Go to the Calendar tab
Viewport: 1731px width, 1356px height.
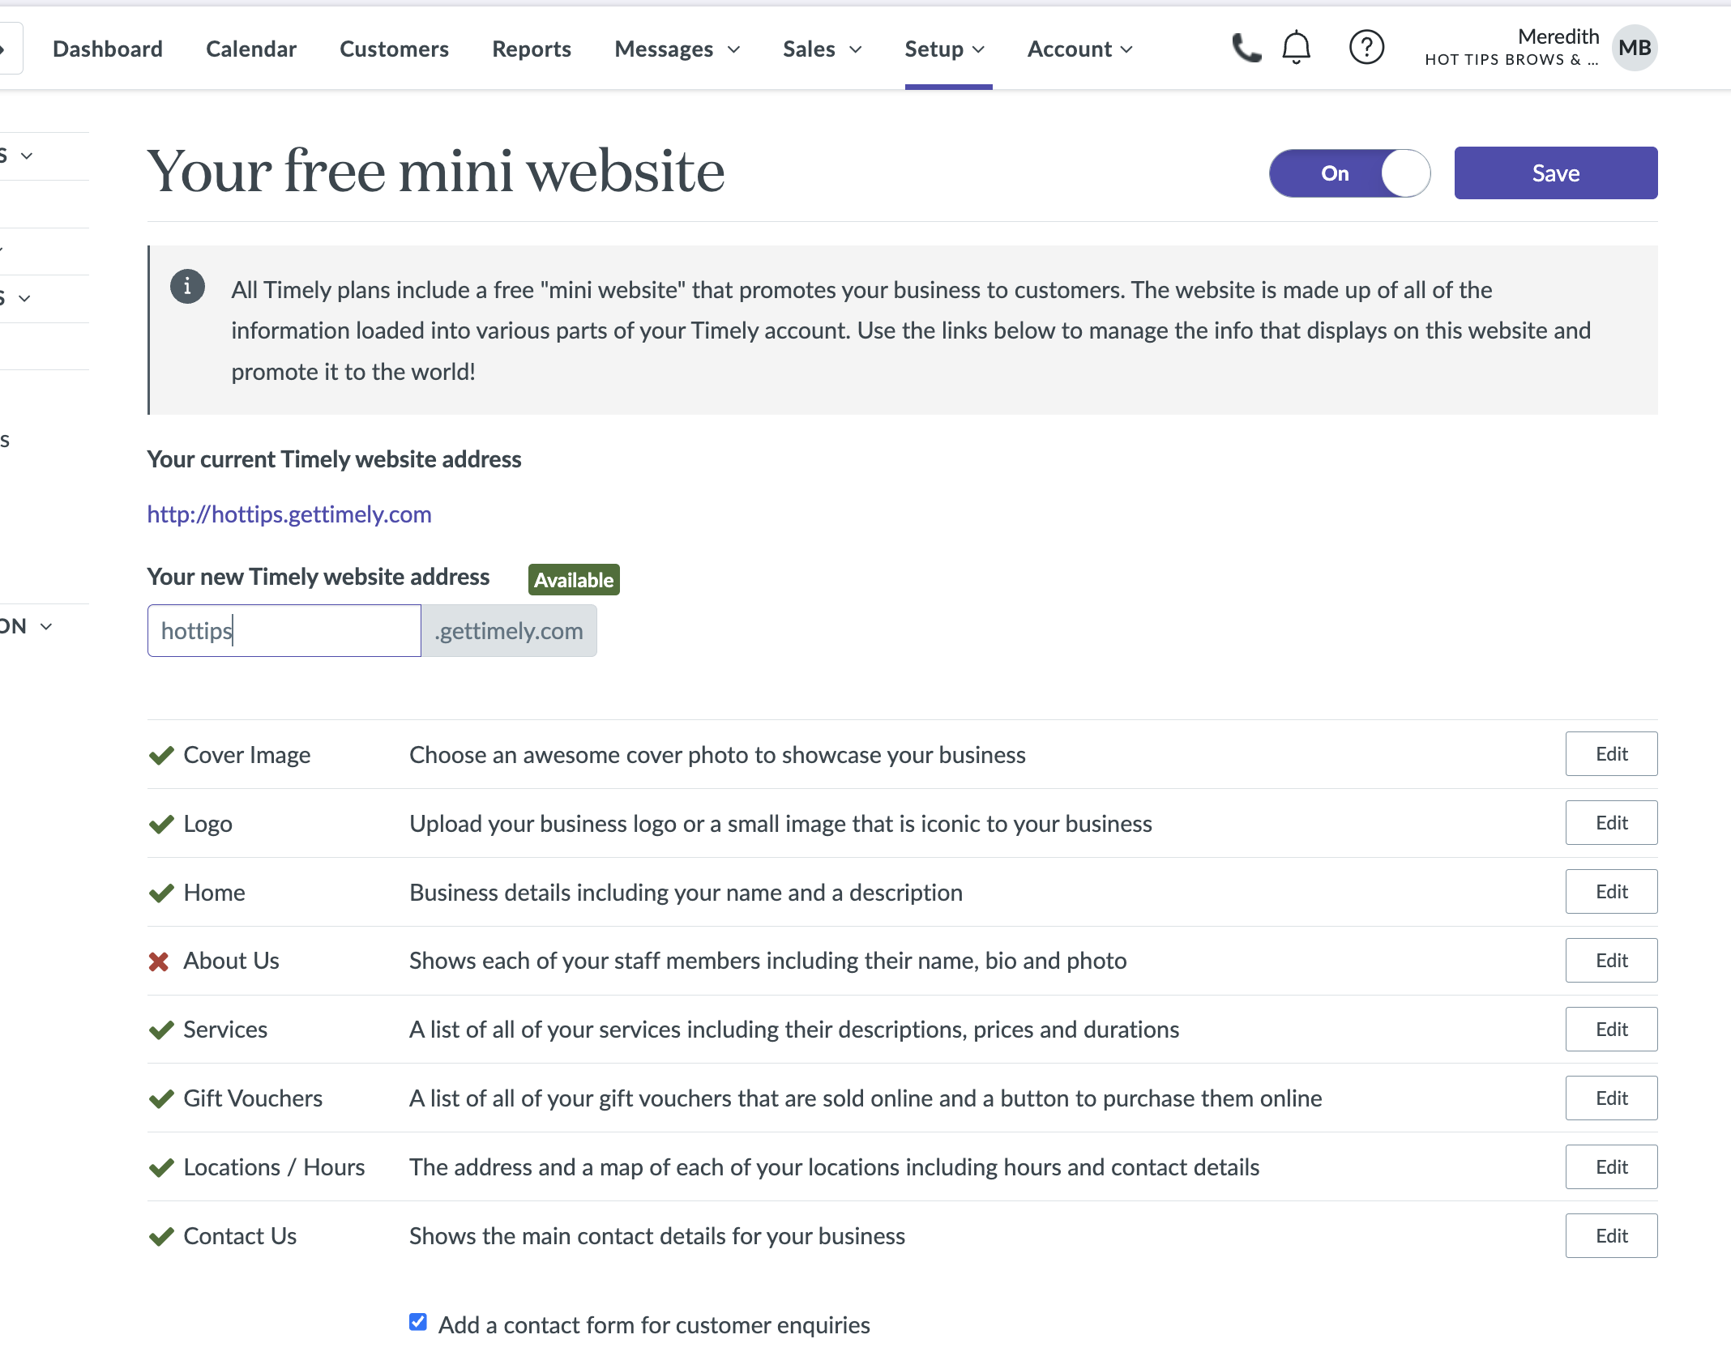click(x=251, y=49)
